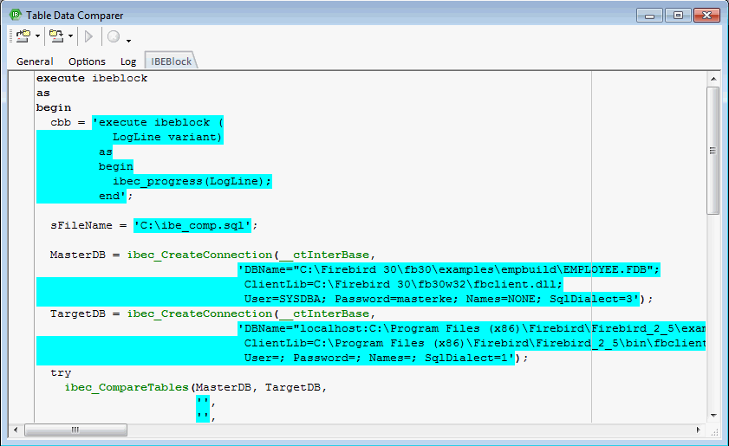
Task: Switch to the General tab
Action: 35,61
